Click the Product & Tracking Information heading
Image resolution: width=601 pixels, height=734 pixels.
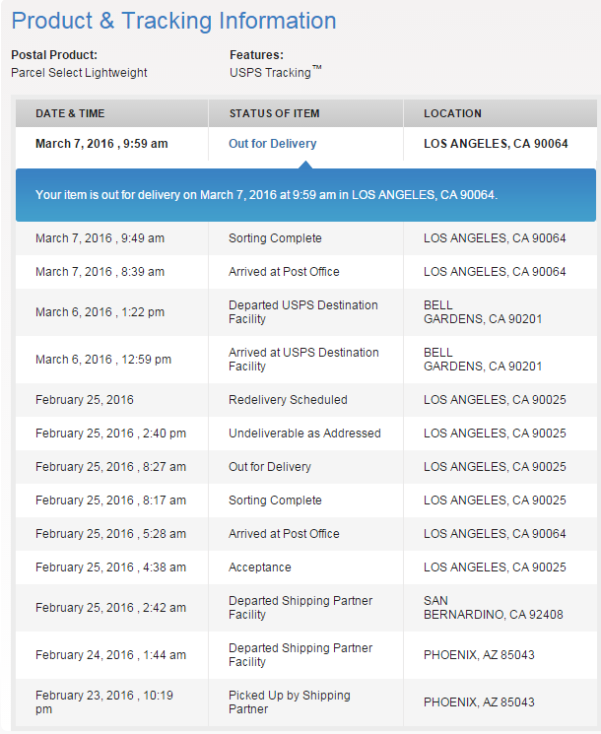click(x=173, y=21)
